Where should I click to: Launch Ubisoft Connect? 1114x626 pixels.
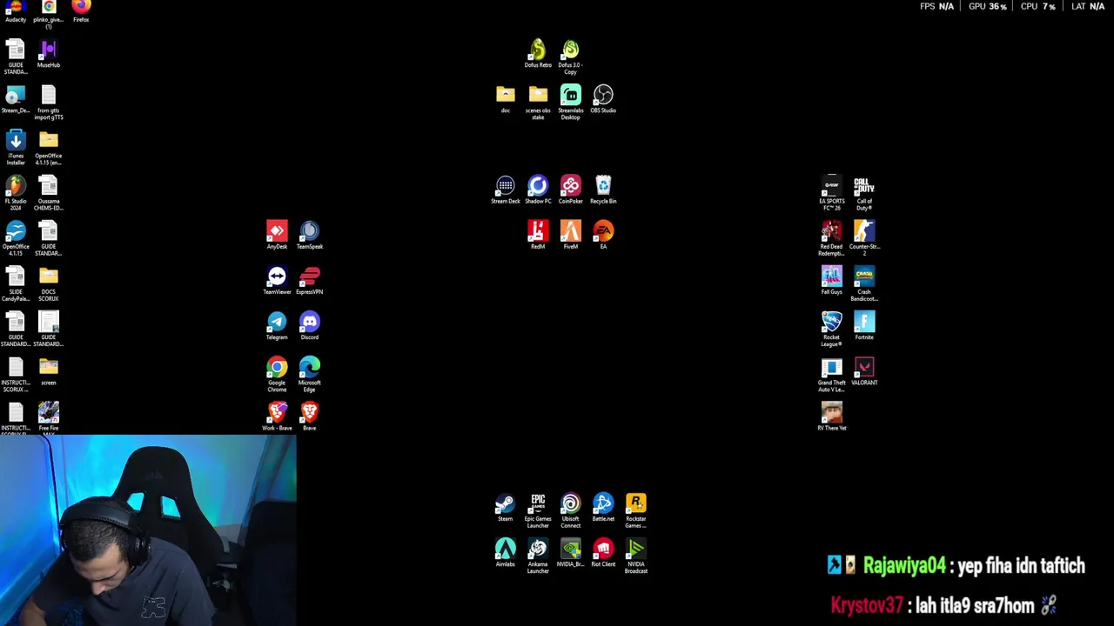click(x=571, y=511)
